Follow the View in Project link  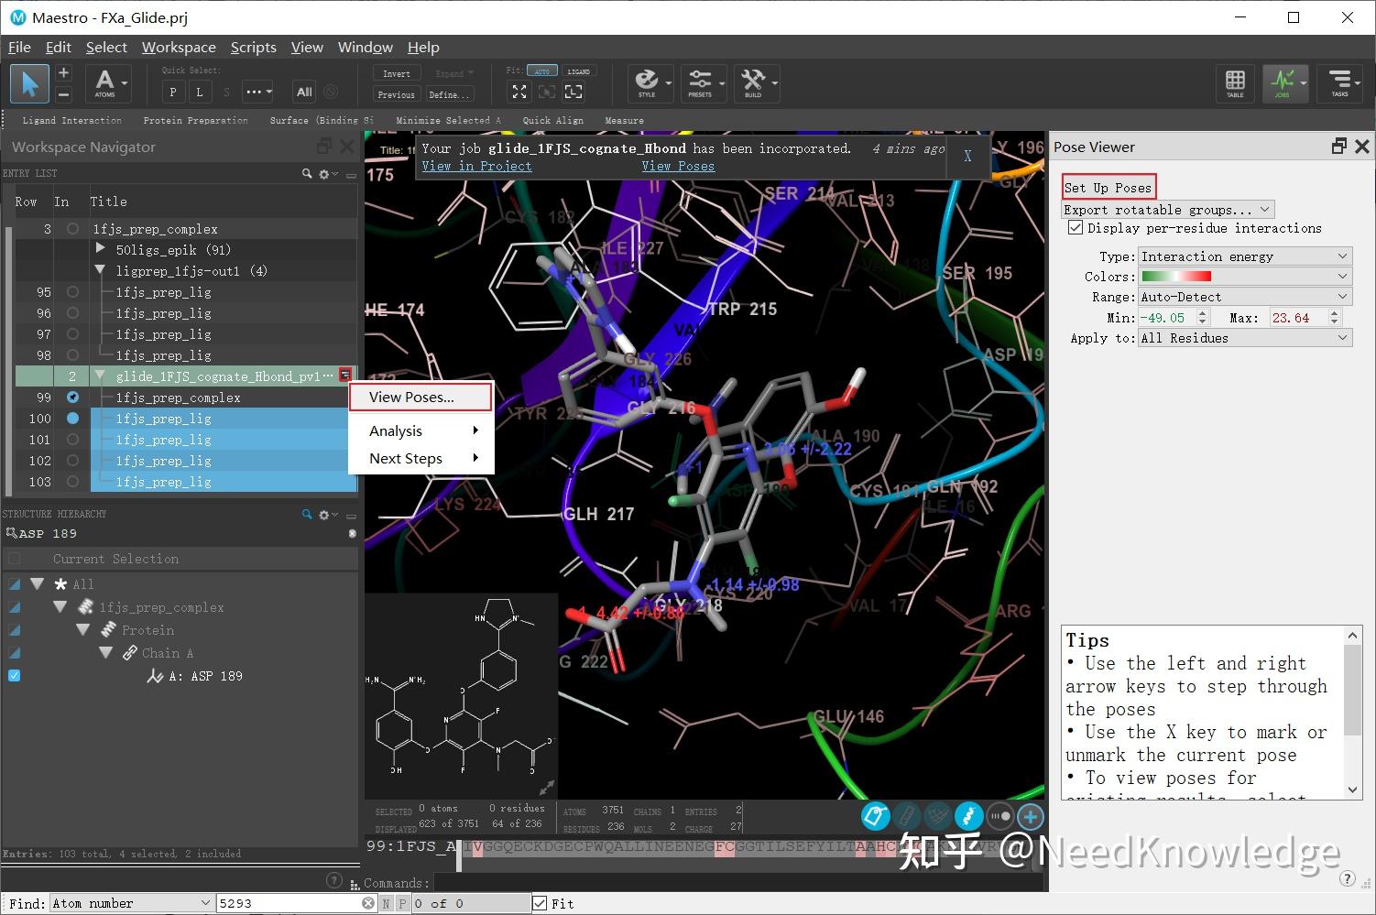click(x=476, y=166)
